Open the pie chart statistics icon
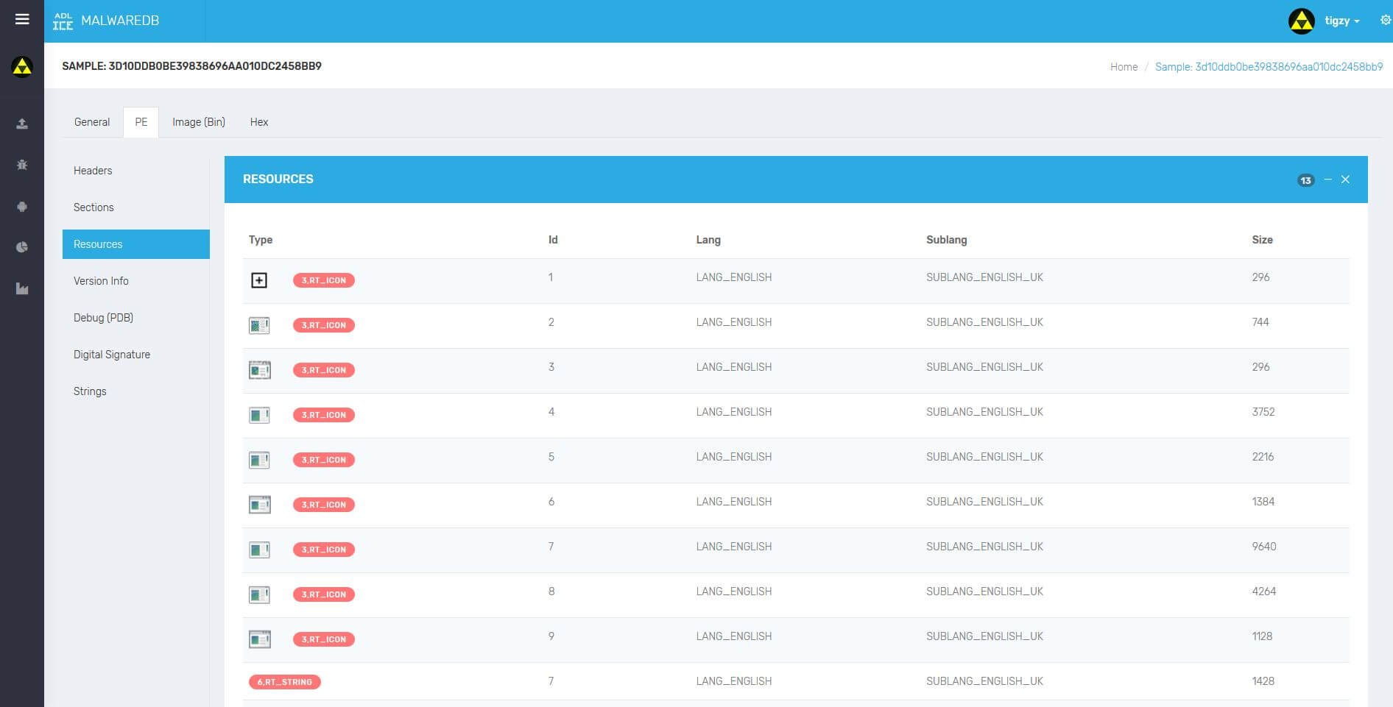The height and width of the screenshot is (707, 1393). click(x=21, y=246)
